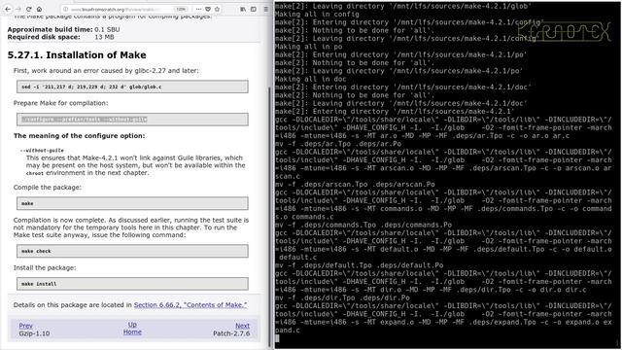Show site information for linuxfromscratch.org

click(x=65, y=9)
